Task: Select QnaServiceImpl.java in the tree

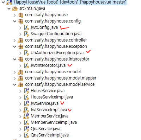Action: [50, 135]
